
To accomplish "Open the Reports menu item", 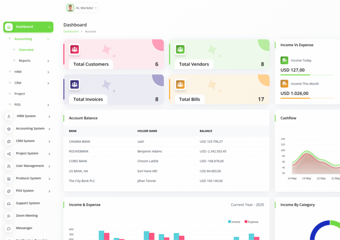I will tap(24, 61).
